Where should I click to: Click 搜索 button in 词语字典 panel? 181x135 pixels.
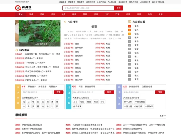coord(109,92)
